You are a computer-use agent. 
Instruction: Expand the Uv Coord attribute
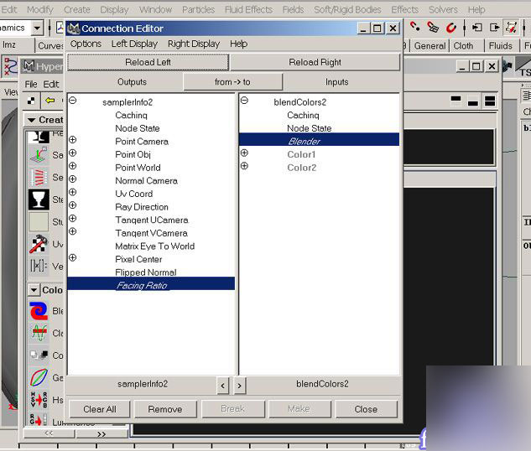point(72,192)
